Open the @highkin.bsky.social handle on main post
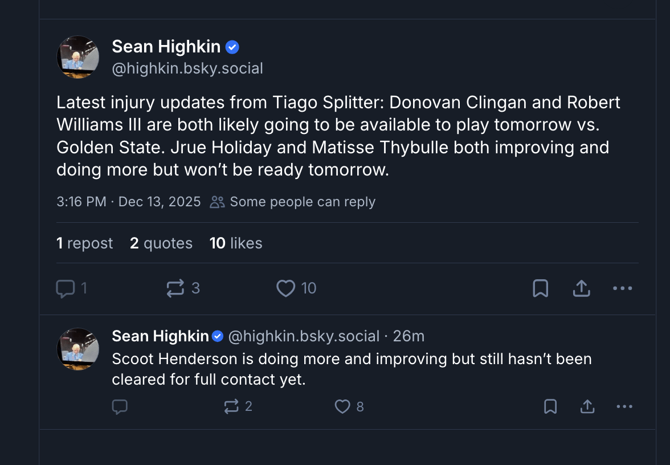This screenshot has height=465, width=670. click(x=187, y=69)
